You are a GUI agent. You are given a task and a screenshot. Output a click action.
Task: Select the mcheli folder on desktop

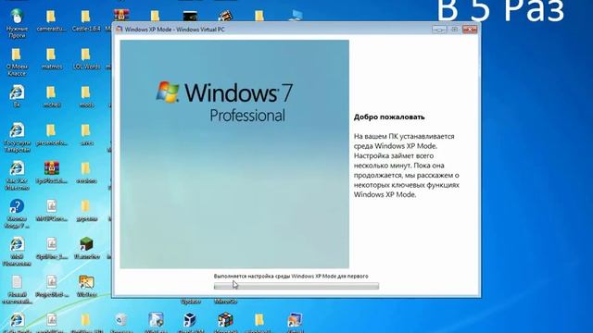point(52,96)
